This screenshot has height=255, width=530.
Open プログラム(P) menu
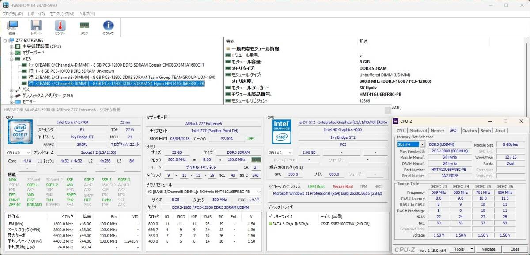point(13,14)
